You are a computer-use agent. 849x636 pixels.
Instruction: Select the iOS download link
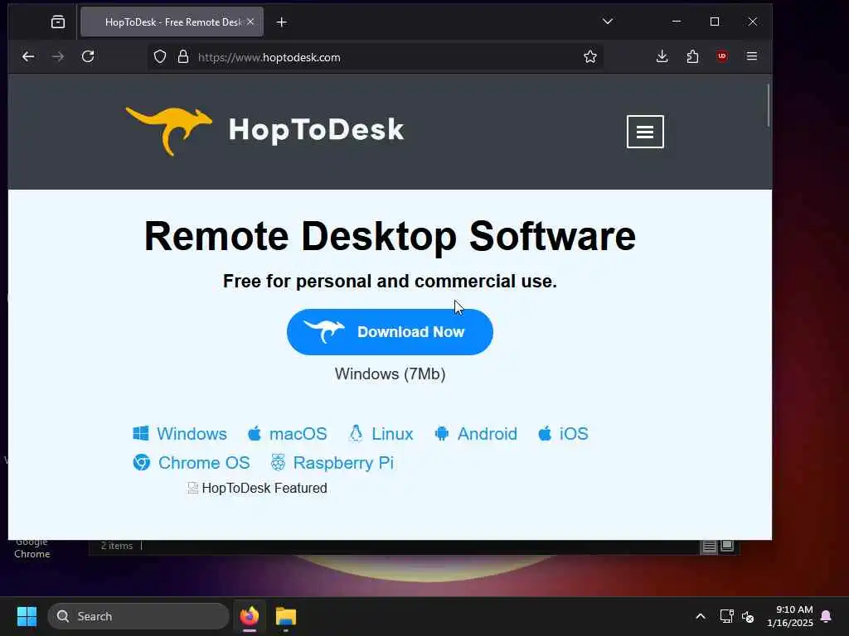click(x=563, y=434)
